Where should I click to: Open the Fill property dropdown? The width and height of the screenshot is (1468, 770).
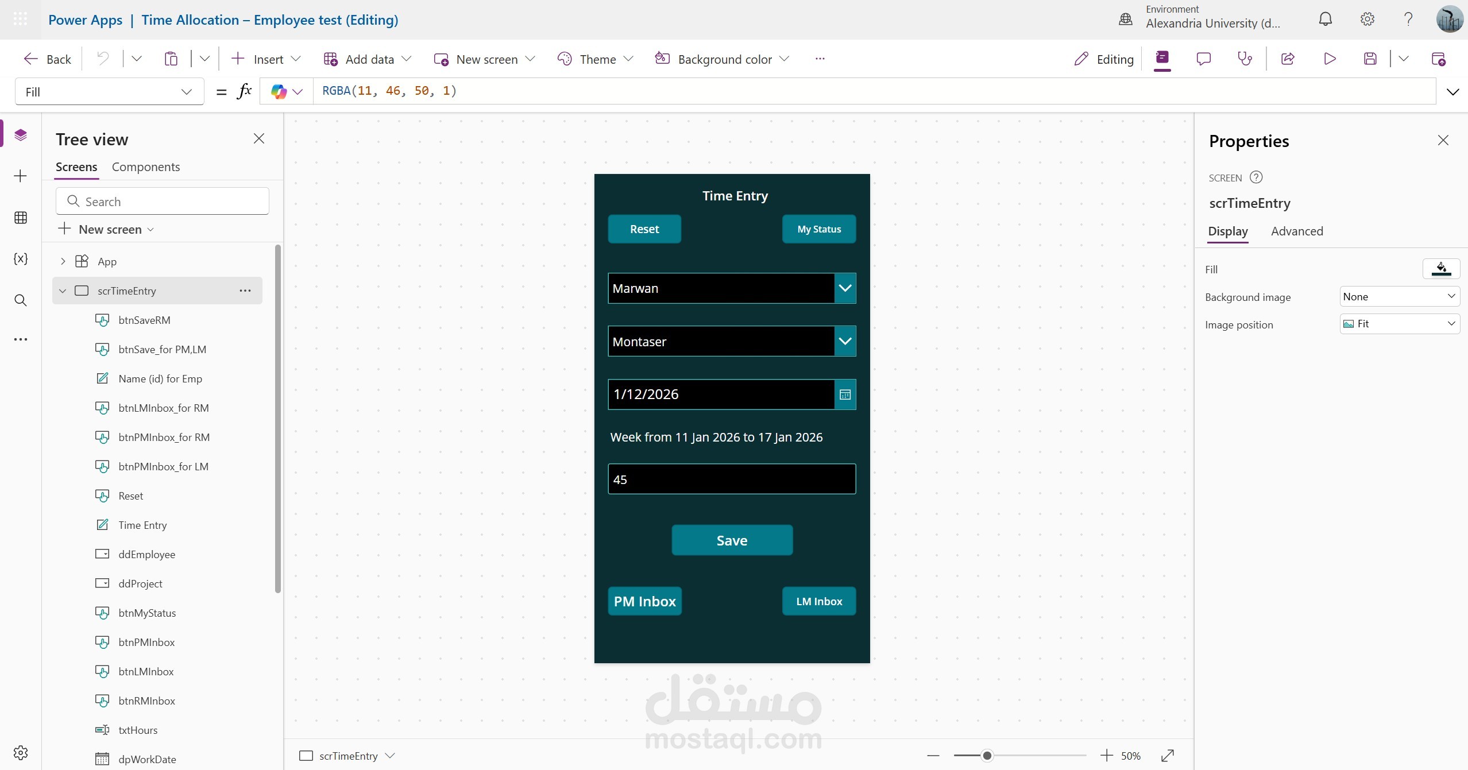point(109,92)
